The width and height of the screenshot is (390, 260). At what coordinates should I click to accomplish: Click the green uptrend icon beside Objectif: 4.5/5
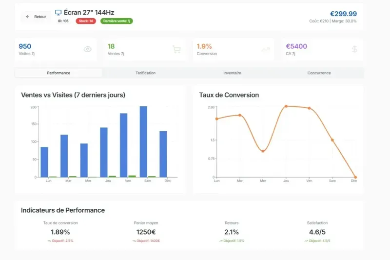306,241
